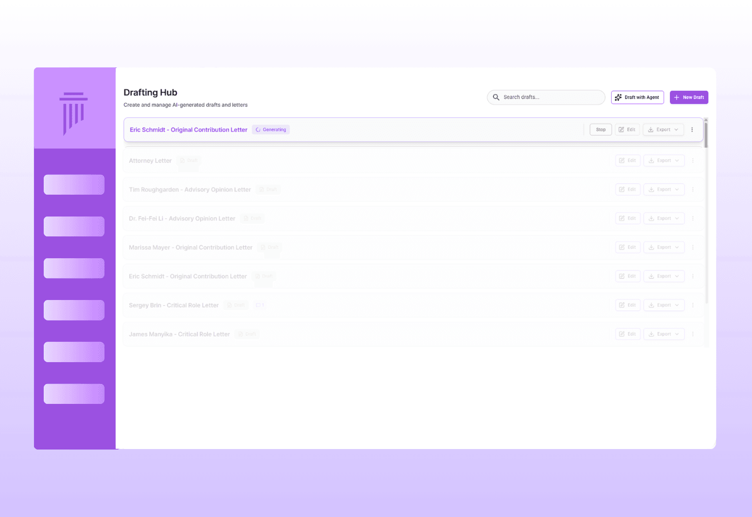This screenshot has width=752, height=517.
Task: Expand Export menu for Sergey Brin letter
Action: 664,305
